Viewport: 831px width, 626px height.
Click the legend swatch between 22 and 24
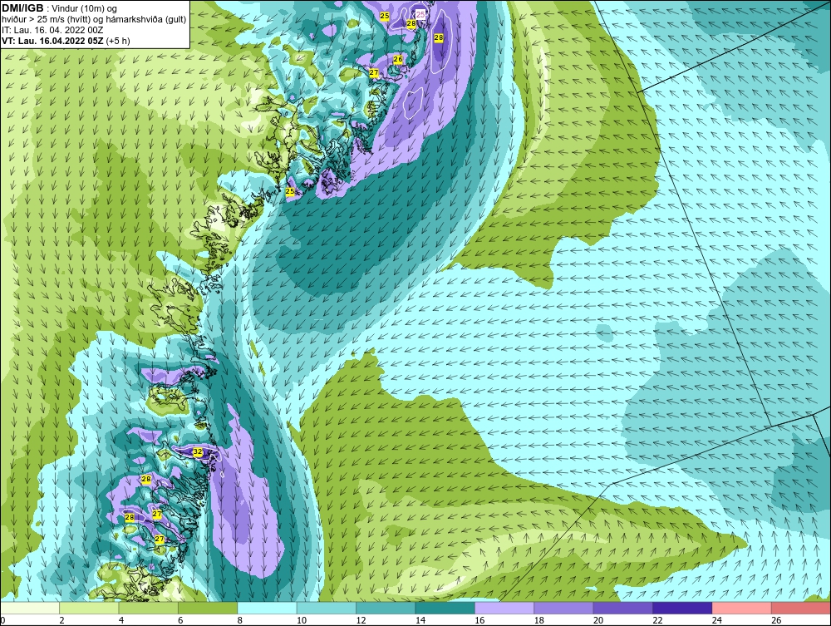click(x=682, y=608)
